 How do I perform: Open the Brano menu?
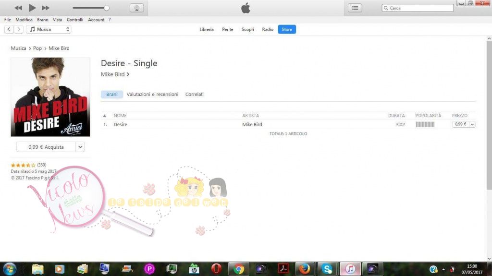coord(43,20)
